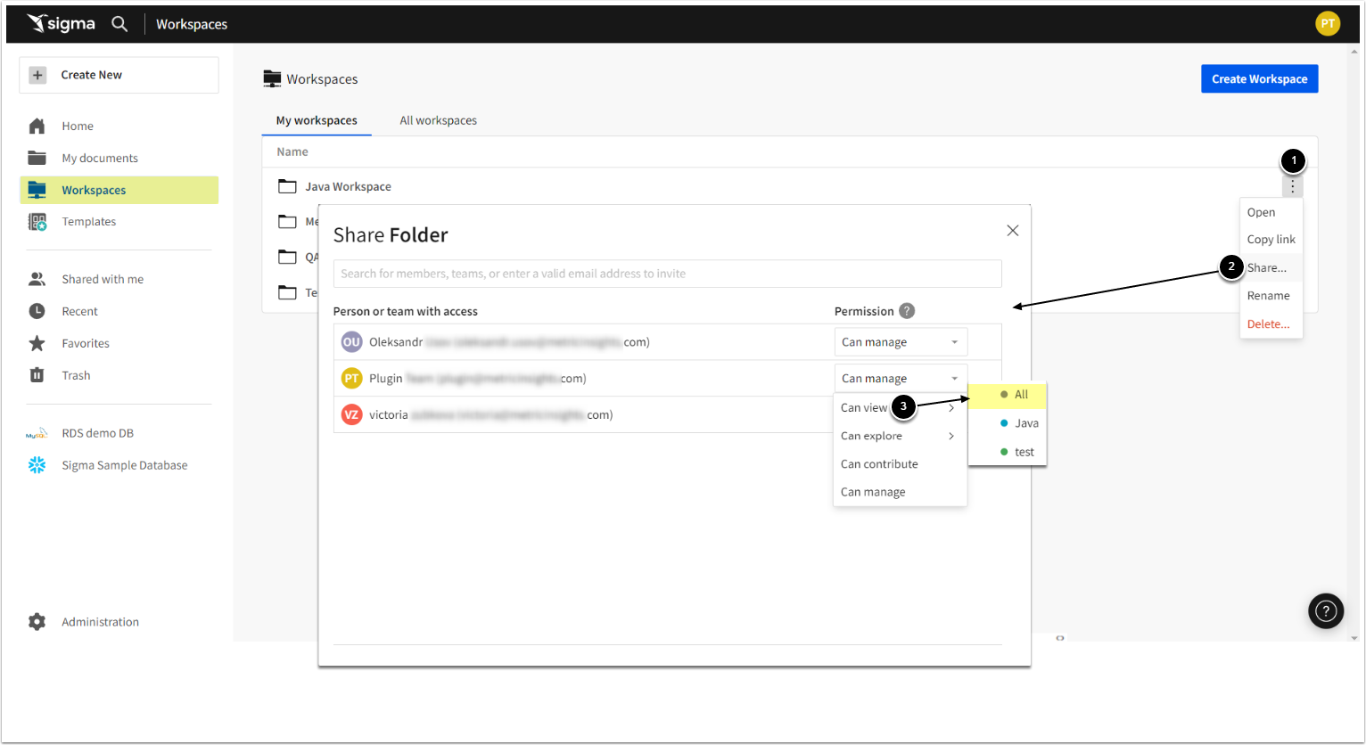Open the three-dot menu for Java Workspace
This screenshot has width=1366, height=745.
(x=1292, y=186)
